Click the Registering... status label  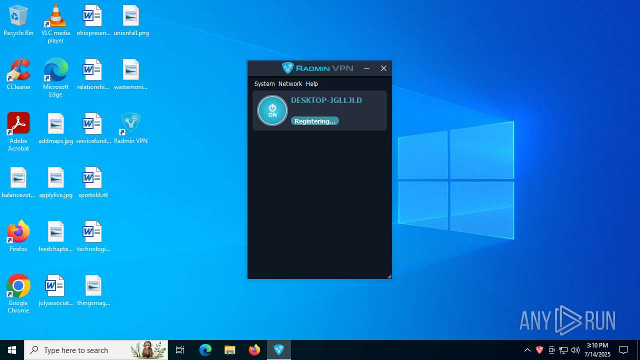click(x=315, y=121)
